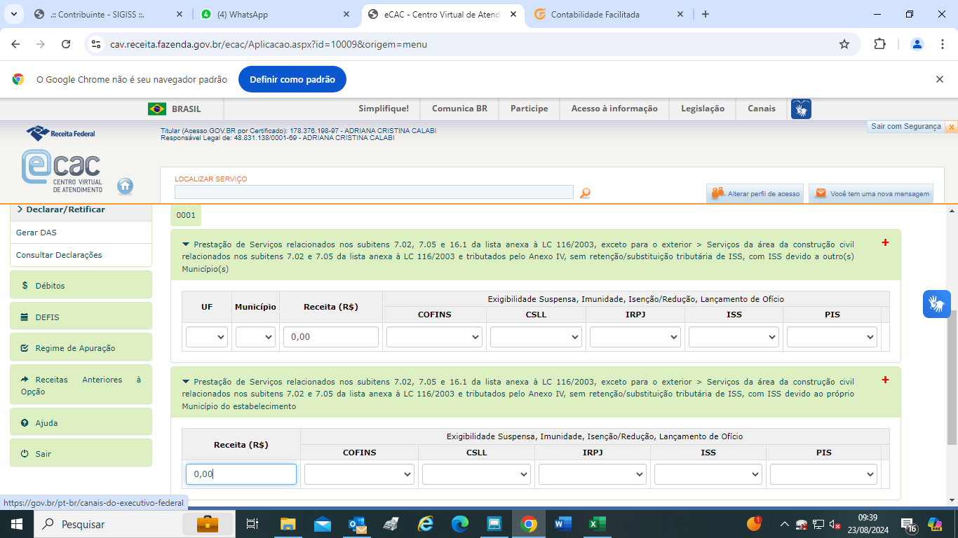958x538 pixels.
Task: Open ISS dropdown in próprio Município section
Action: click(x=708, y=474)
